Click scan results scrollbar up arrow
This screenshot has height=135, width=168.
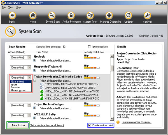pos(112,56)
